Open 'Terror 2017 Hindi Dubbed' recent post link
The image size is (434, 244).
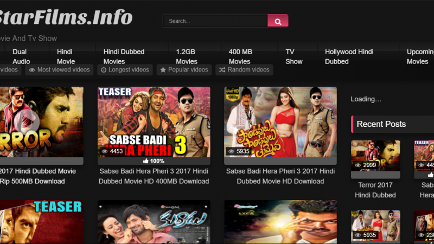(x=375, y=190)
